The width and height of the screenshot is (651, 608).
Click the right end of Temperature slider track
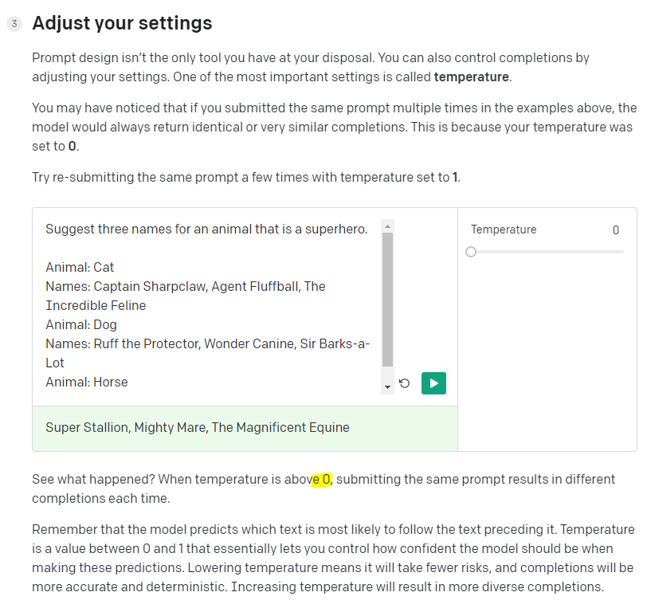(622, 252)
